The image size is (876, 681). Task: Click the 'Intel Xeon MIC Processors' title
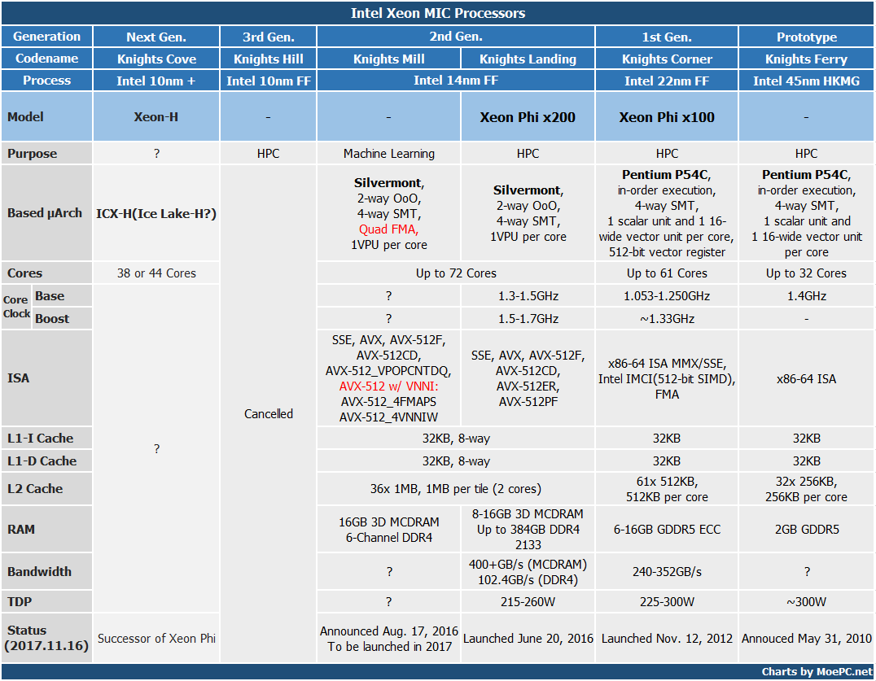(x=438, y=13)
